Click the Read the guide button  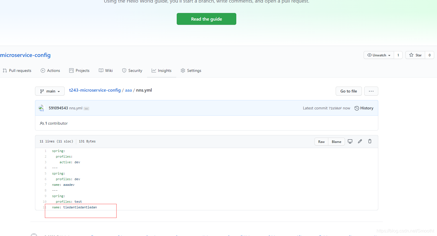point(206,19)
